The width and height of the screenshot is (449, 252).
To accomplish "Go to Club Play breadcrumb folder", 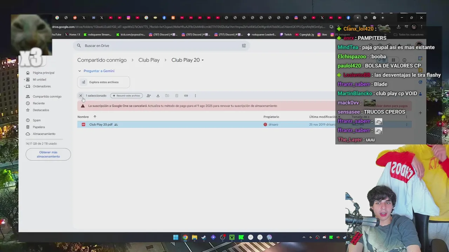I will point(149,60).
